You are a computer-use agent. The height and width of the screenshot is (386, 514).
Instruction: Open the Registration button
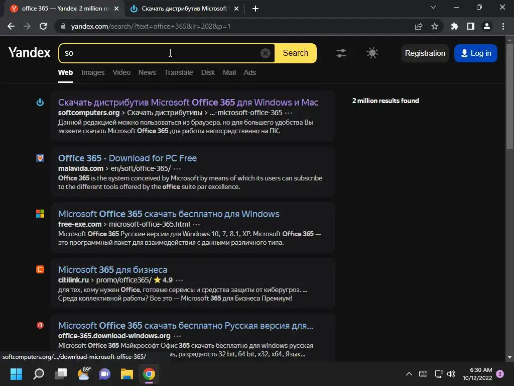pyautogui.click(x=425, y=53)
